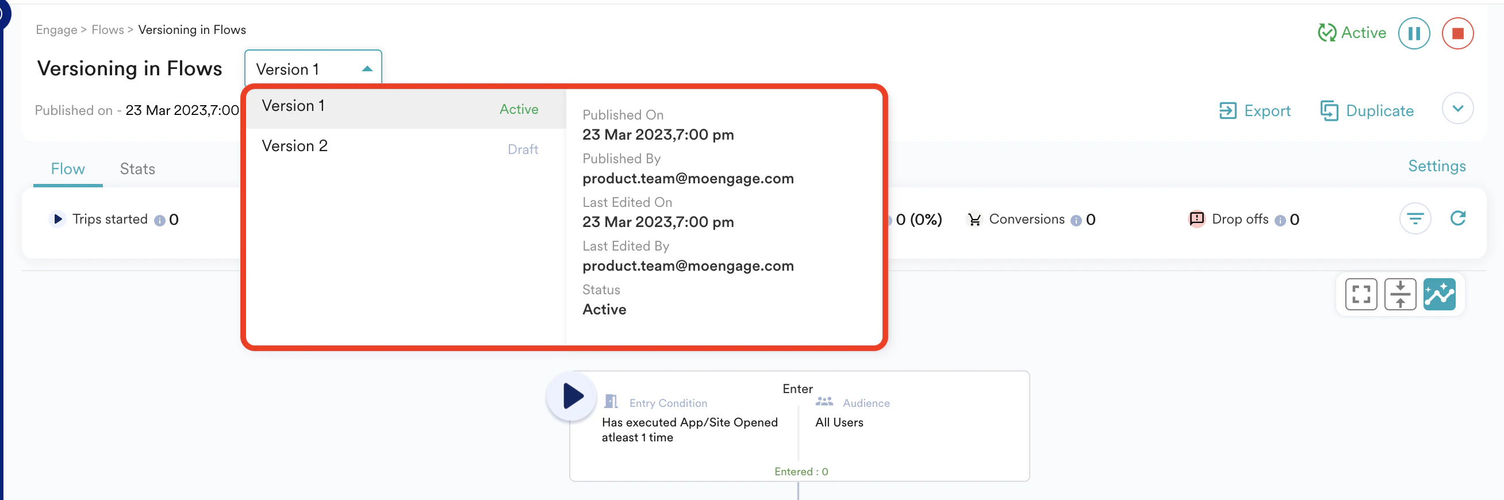Toggle fullscreen canvas view
This screenshot has width=1504, height=500.
[x=1361, y=294]
